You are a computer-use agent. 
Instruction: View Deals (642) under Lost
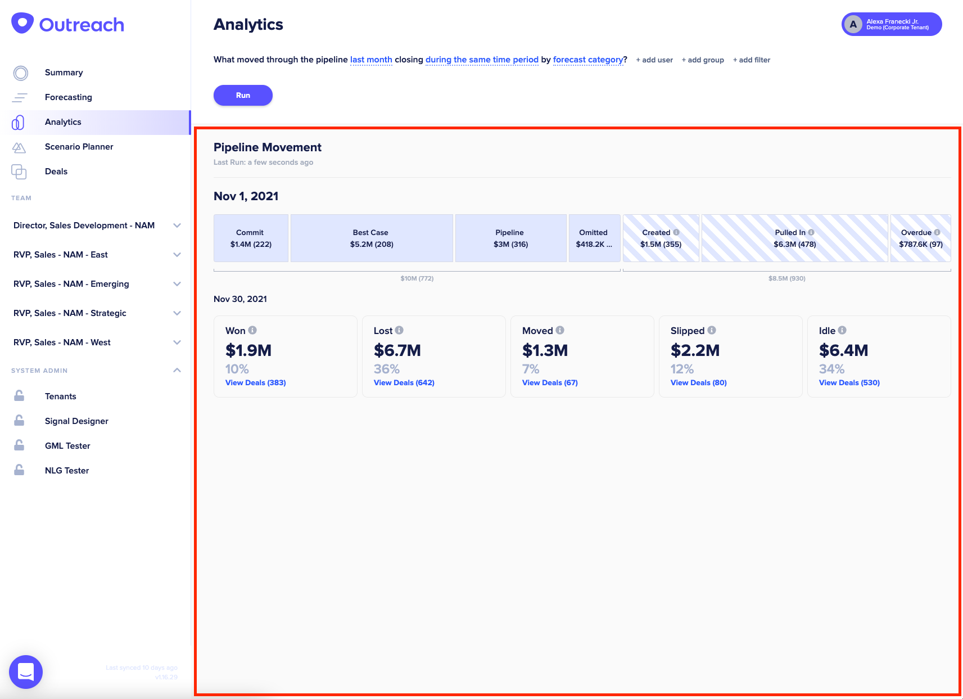404,382
